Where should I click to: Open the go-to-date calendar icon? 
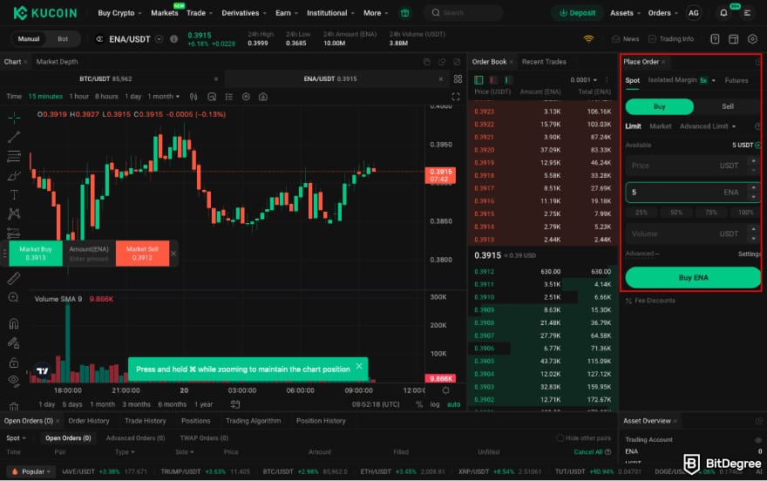point(235,404)
